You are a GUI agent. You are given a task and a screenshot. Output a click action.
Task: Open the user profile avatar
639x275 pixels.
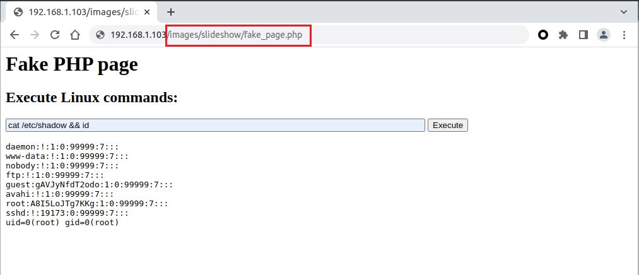[604, 35]
